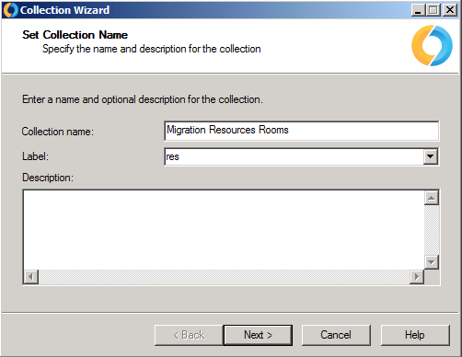Minimize the Collection Wizard window
Screen dimensions: 462x357
(x=418, y=10)
